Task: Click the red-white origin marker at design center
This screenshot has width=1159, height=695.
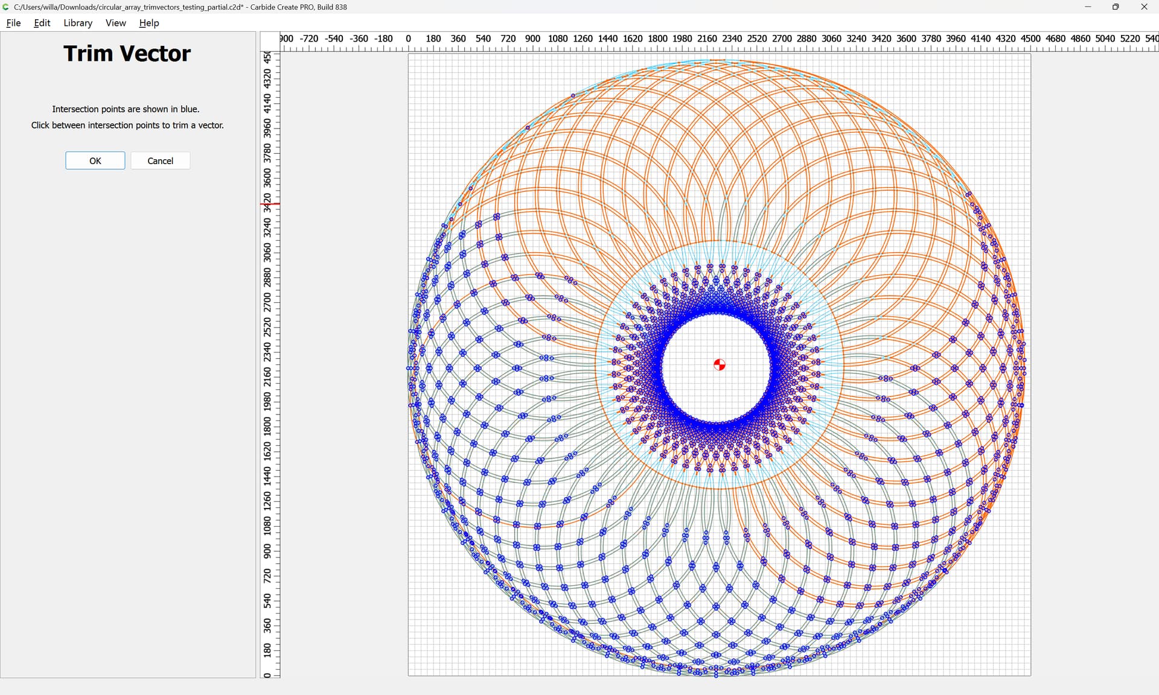Action: click(719, 365)
